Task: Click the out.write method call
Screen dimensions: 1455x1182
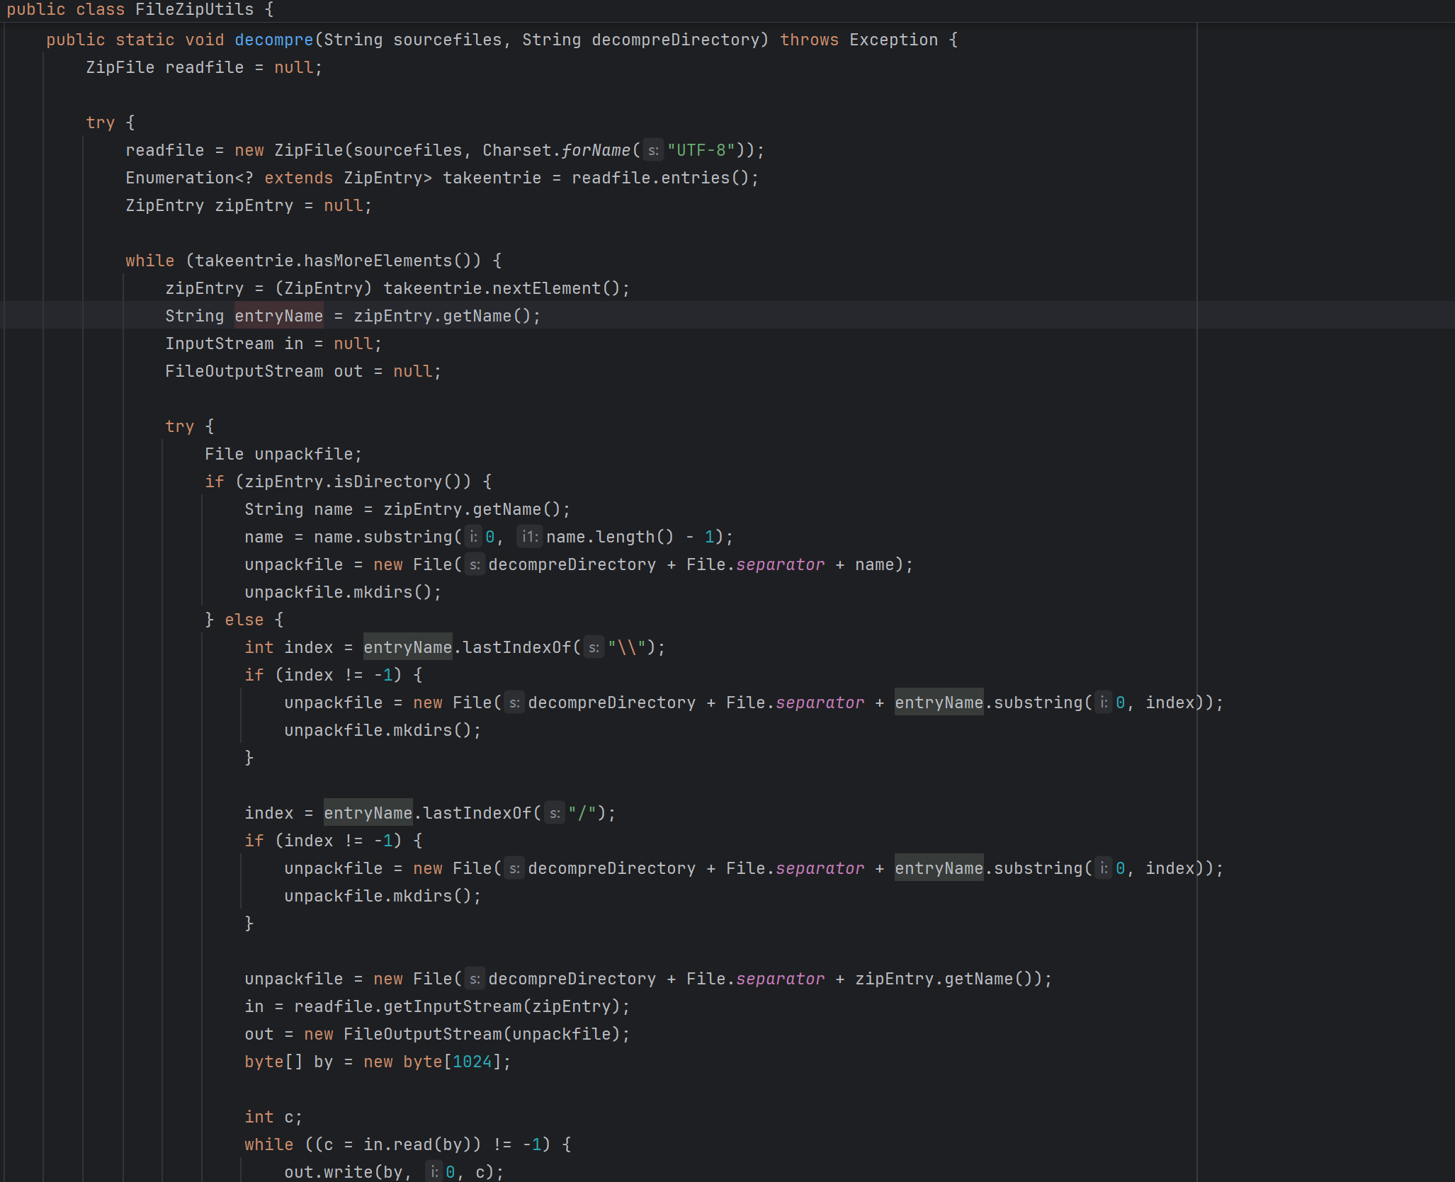Action: pos(348,1173)
